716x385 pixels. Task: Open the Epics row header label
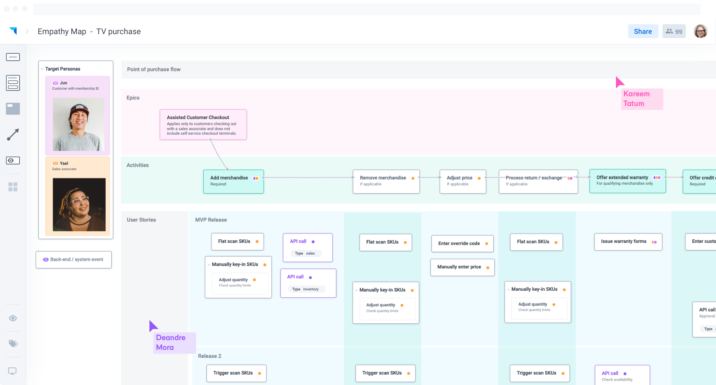[133, 98]
